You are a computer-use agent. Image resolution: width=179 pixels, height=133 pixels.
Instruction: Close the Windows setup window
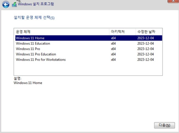pos(173,1)
